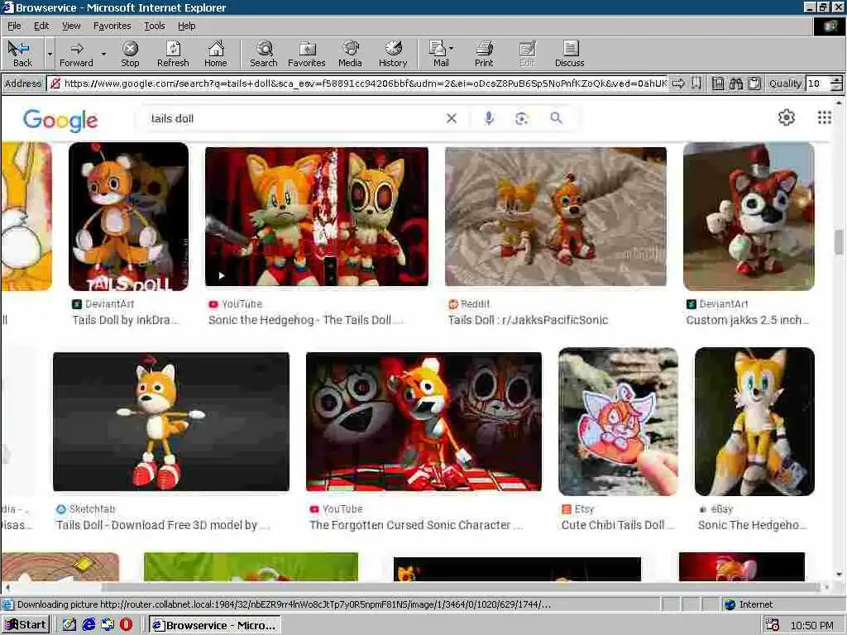Open 'Cute Chibi Tails Doll' Etsy link
The image size is (847, 635).
(617, 525)
